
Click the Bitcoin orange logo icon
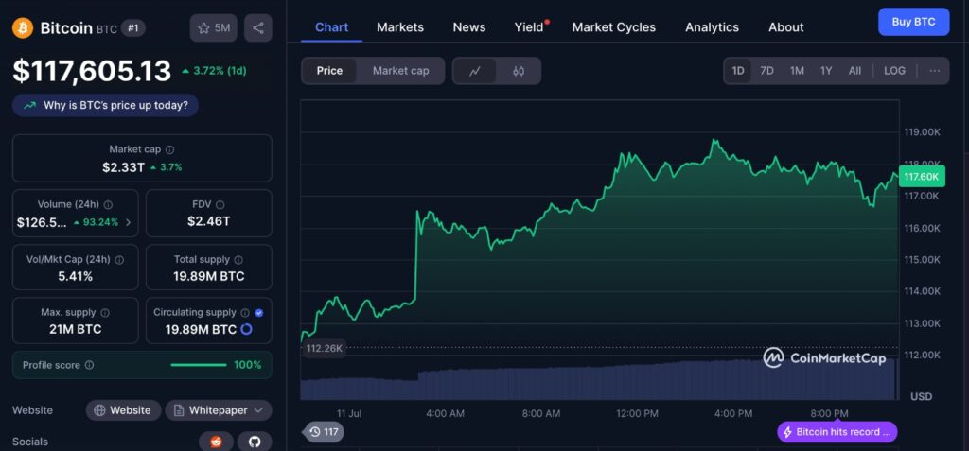[x=23, y=27]
